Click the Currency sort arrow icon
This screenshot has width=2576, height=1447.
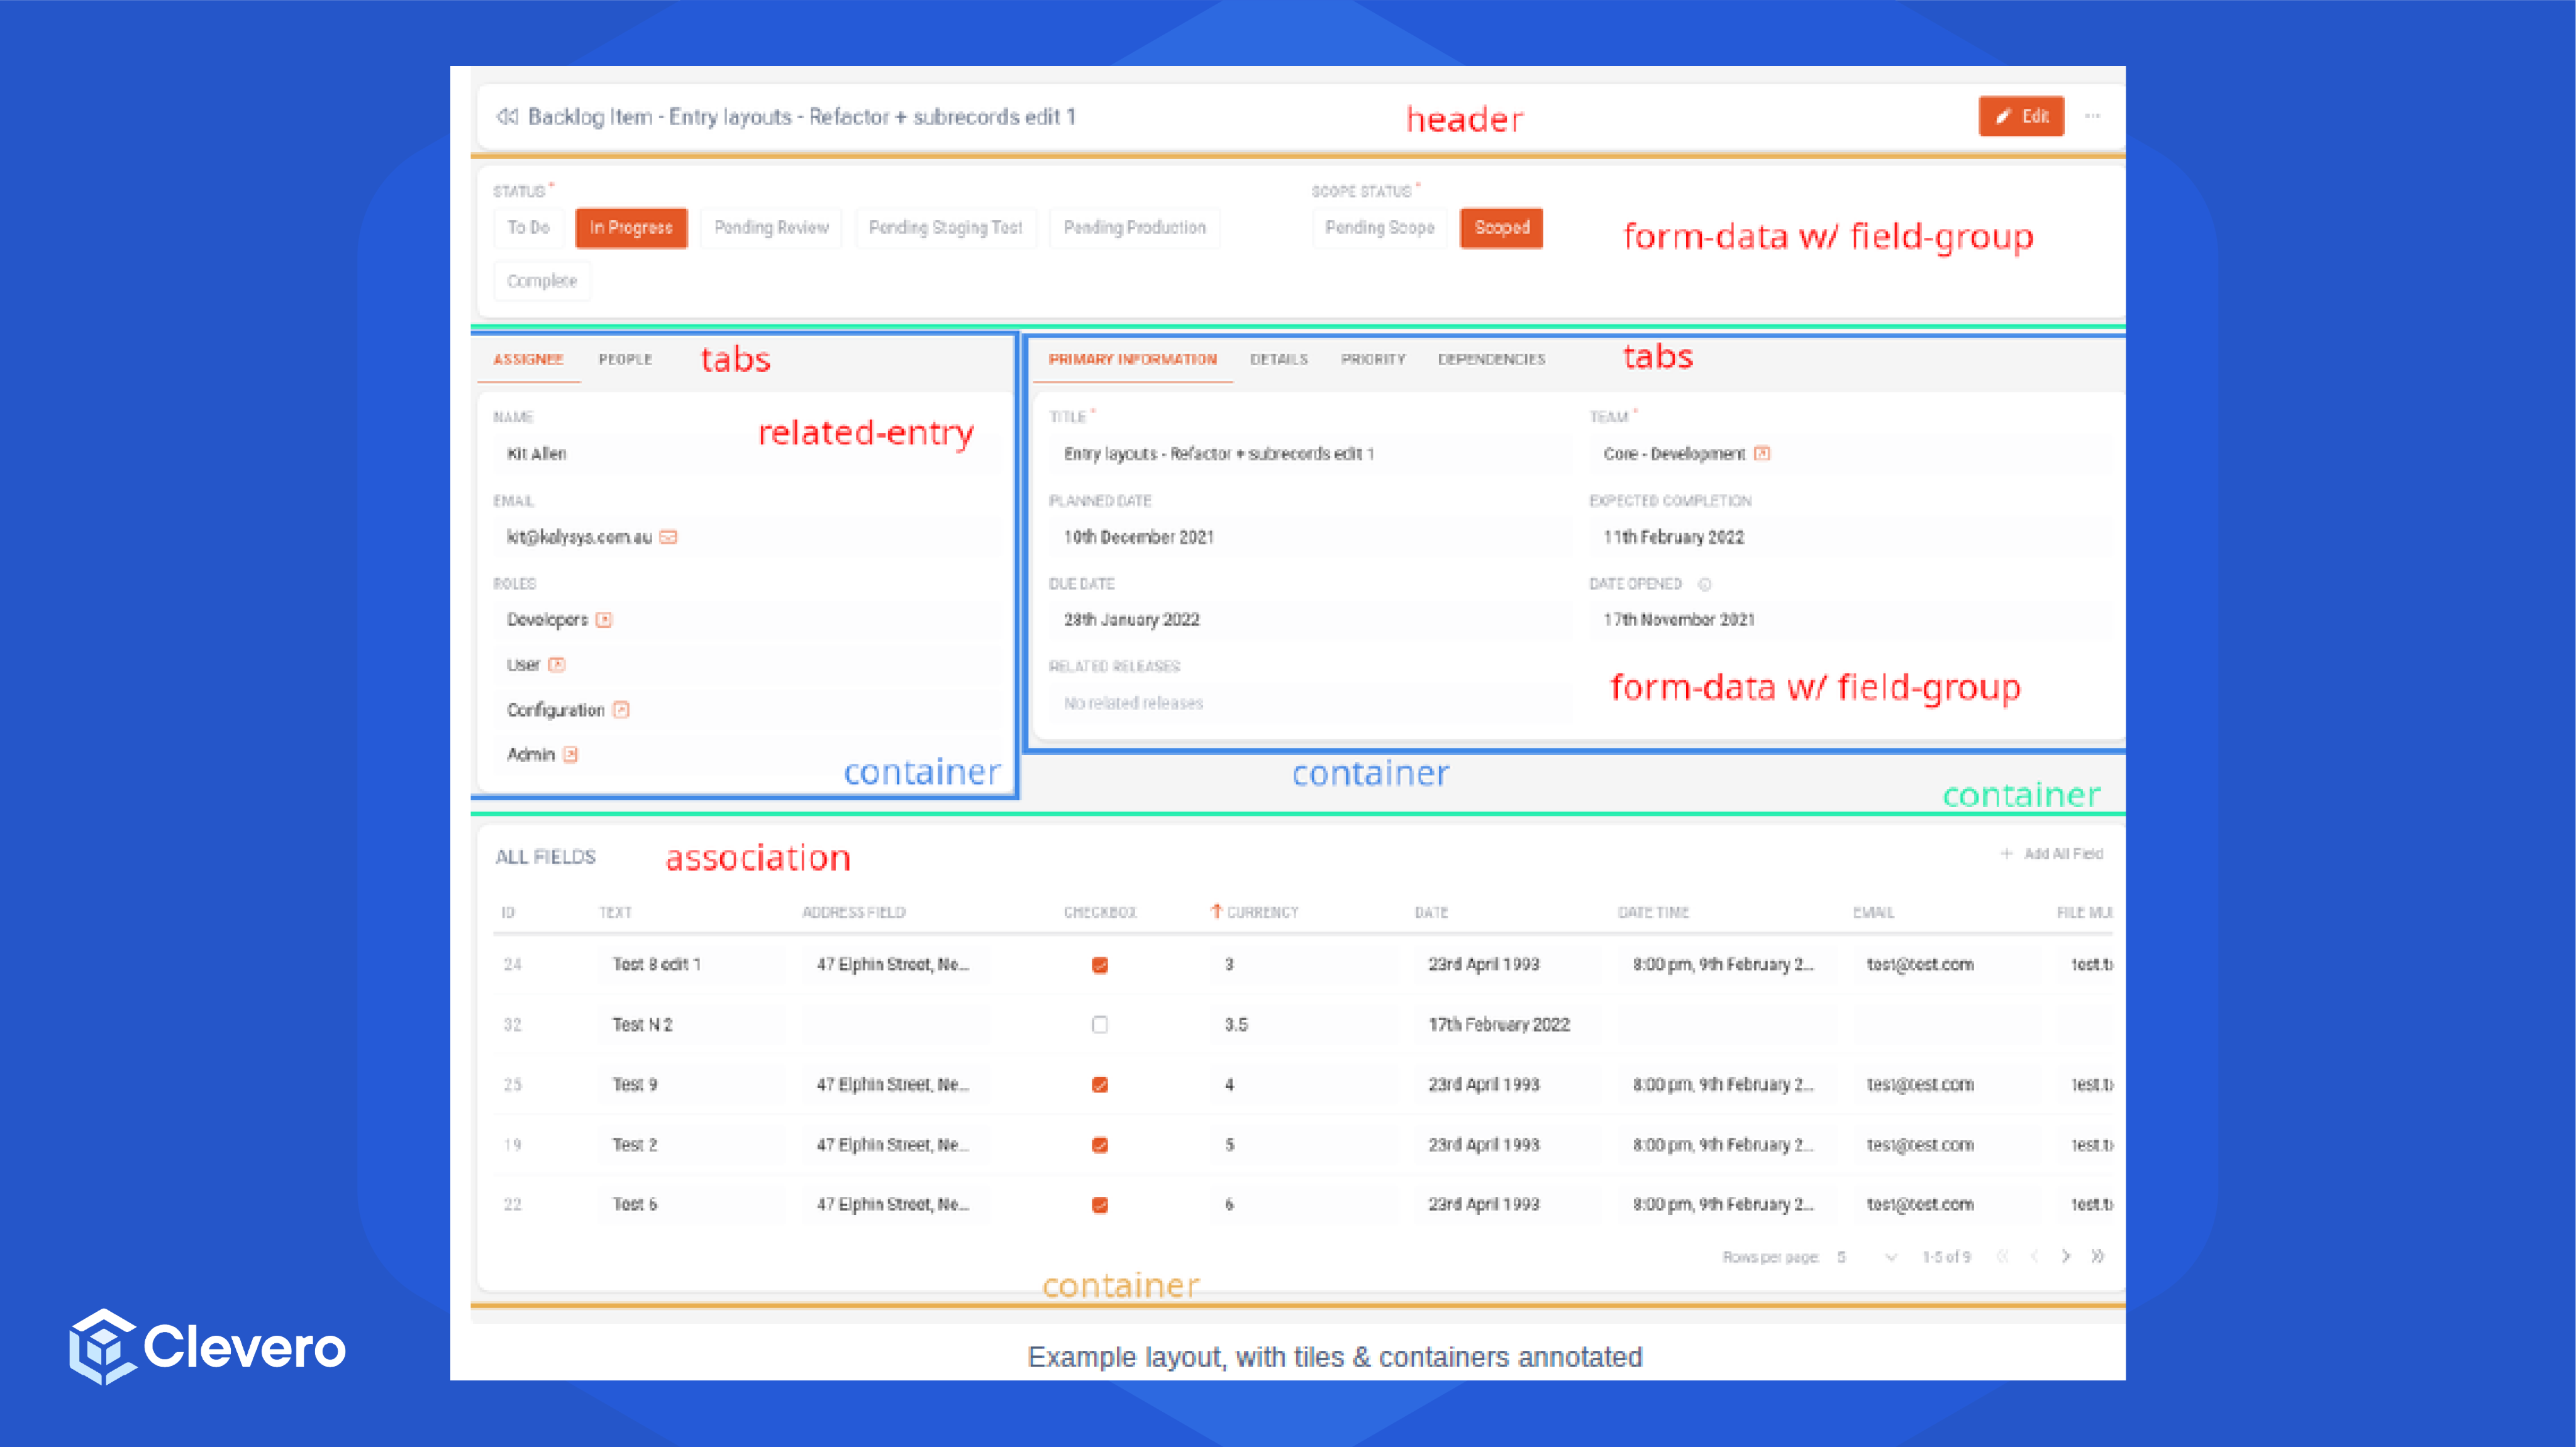1216,911
